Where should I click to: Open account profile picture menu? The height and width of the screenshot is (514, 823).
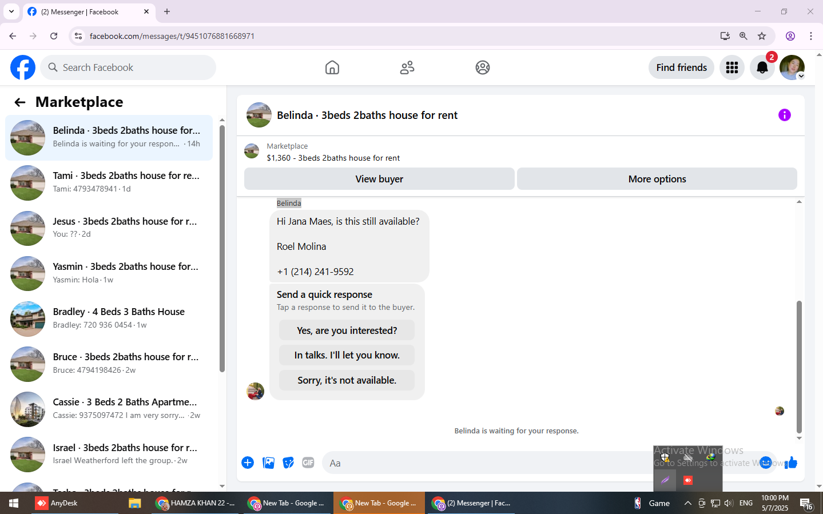click(x=792, y=67)
